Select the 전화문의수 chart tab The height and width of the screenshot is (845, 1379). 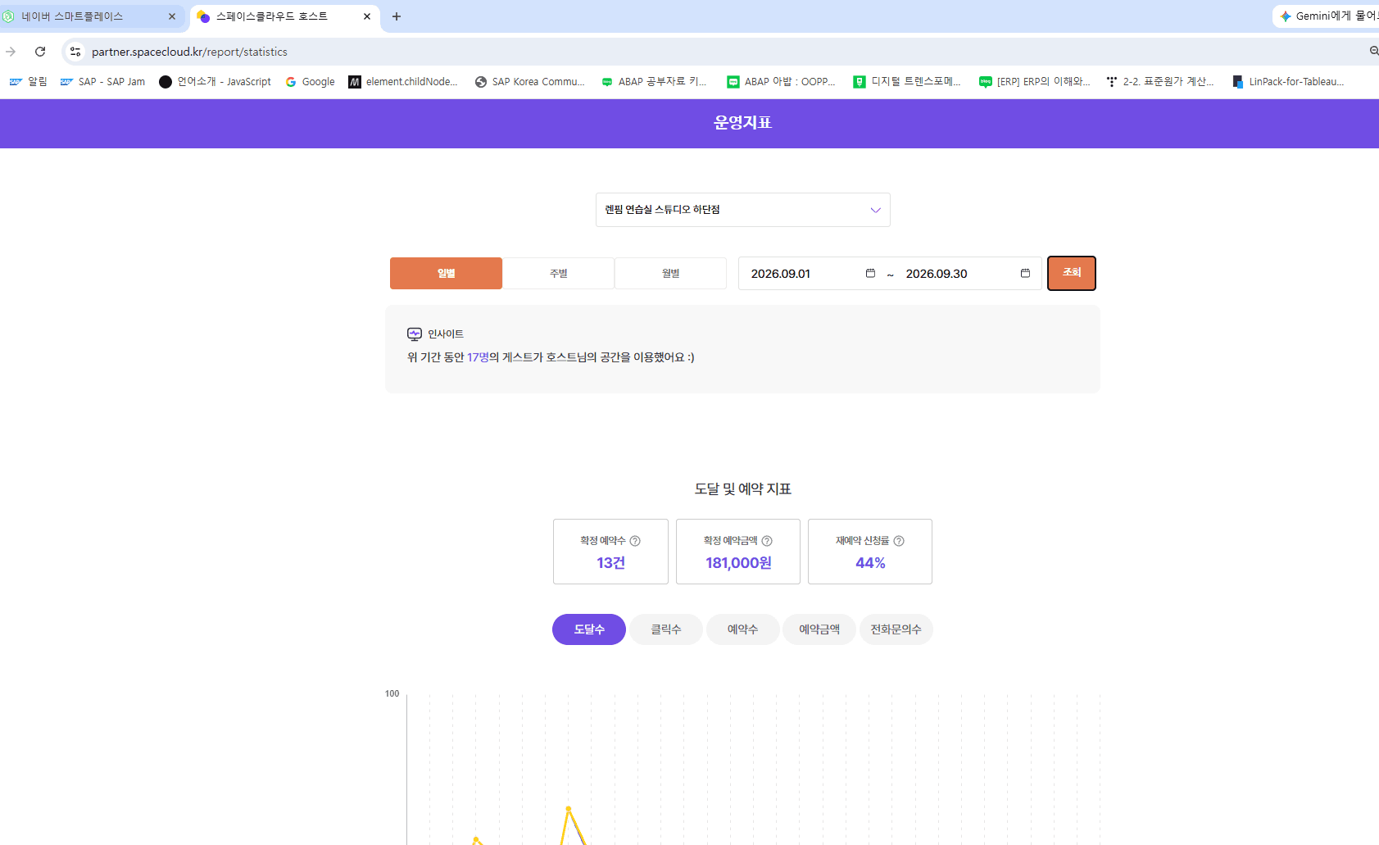896,629
